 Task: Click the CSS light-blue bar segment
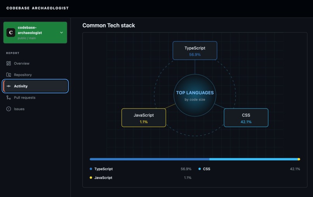pyautogui.click(x=254, y=159)
